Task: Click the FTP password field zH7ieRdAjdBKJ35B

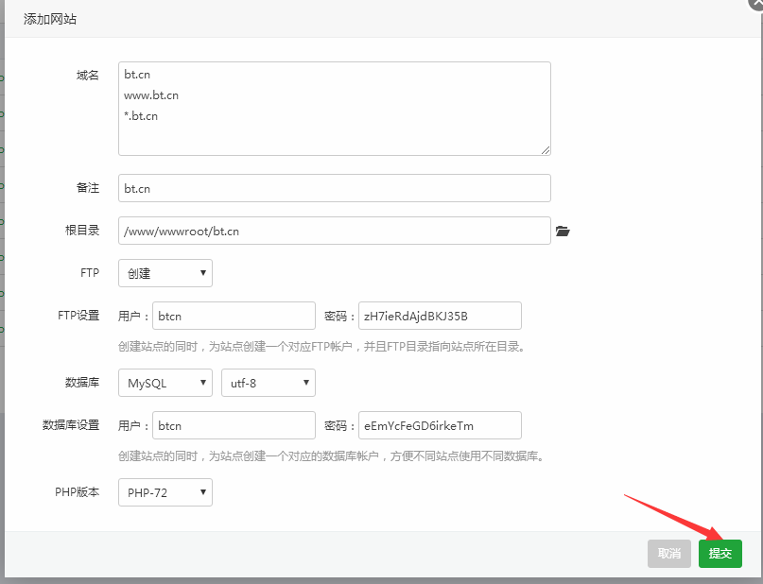Action: [440, 316]
